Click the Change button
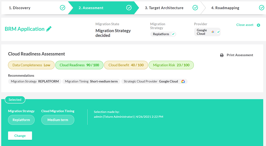266x146 pixels. [x=20, y=136]
